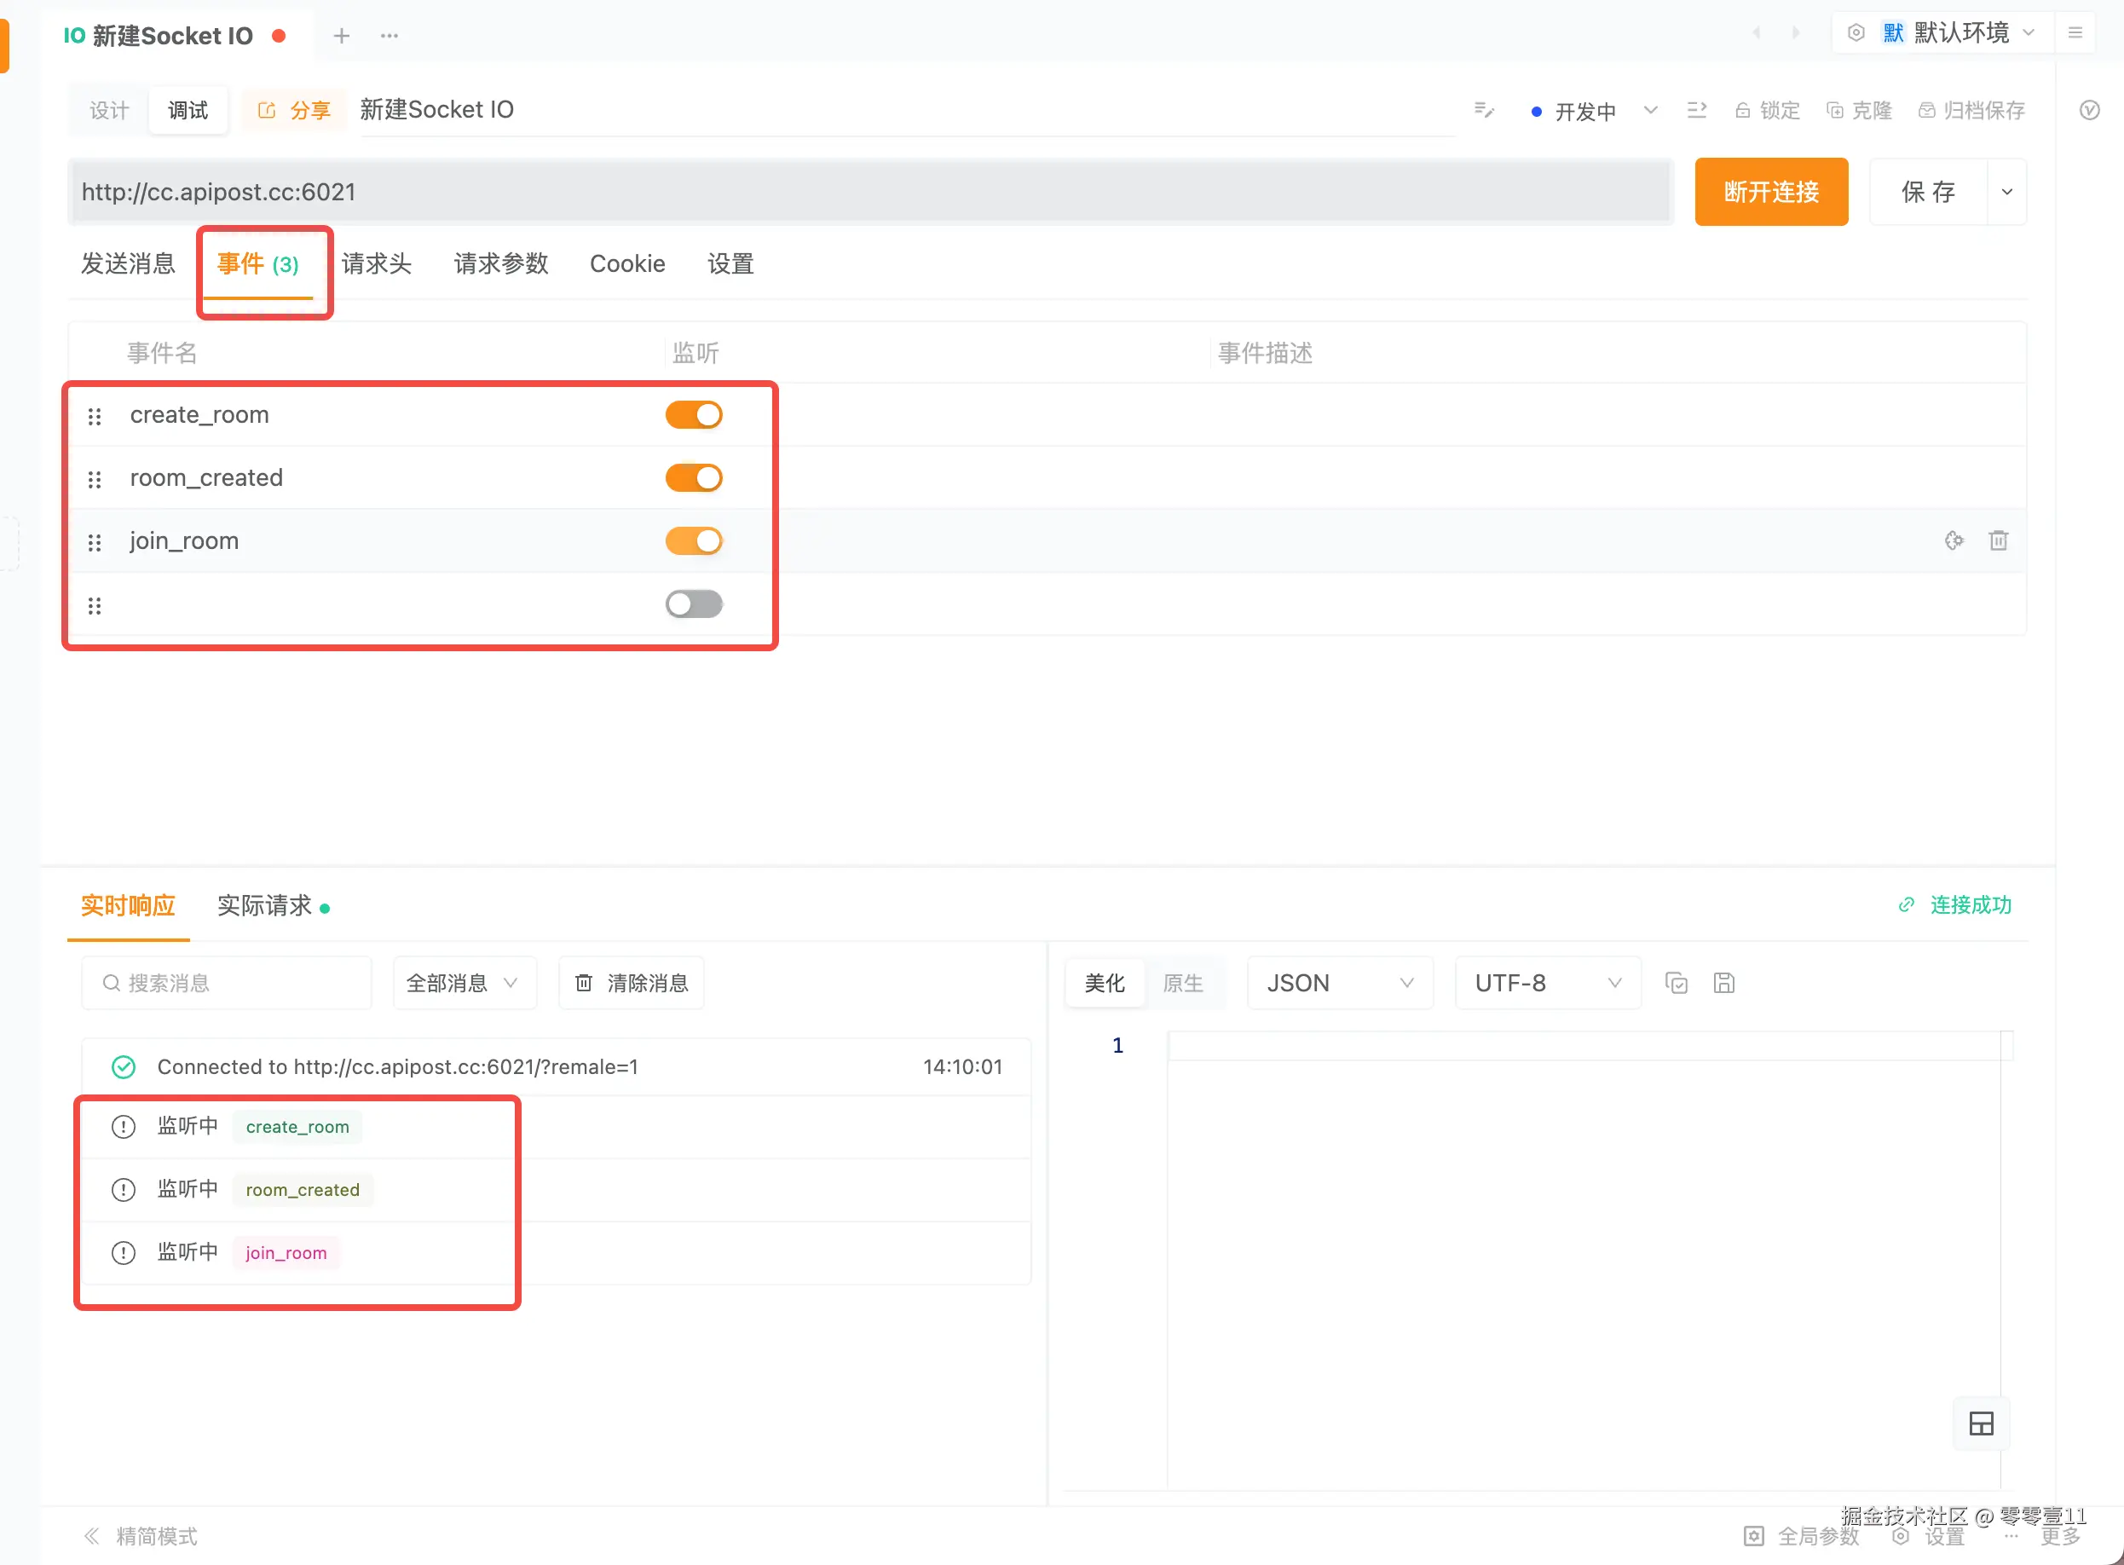The image size is (2124, 1565).
Task: Switch to the 请求头 tab
Action: point(376,264)
